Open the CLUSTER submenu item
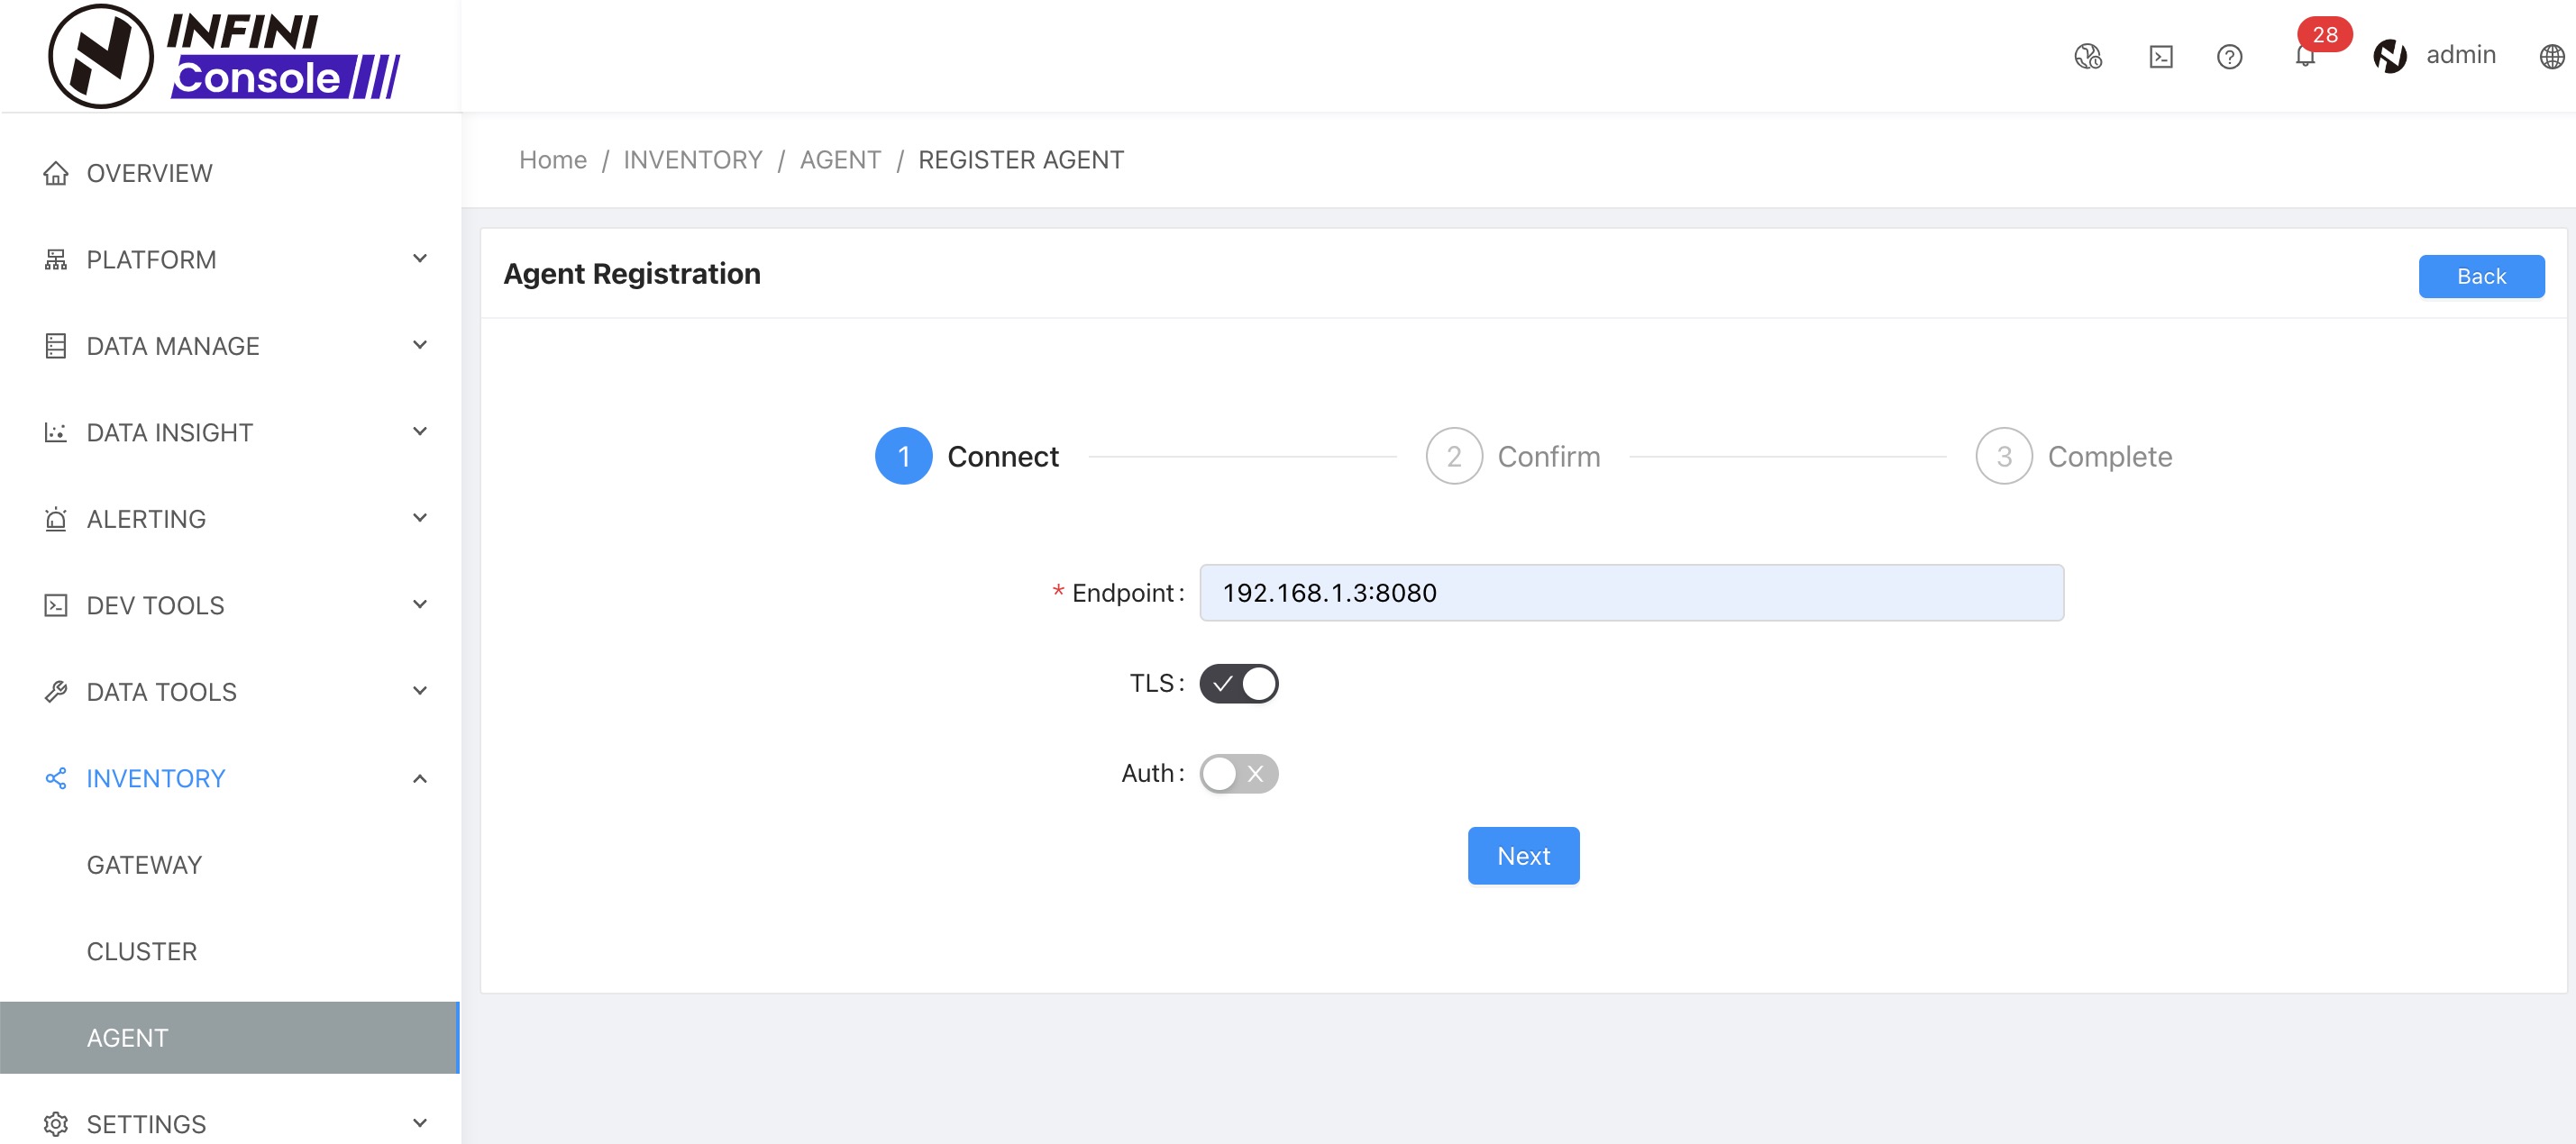Screen dimensions: 2576x1144 [x=230, y=951]
